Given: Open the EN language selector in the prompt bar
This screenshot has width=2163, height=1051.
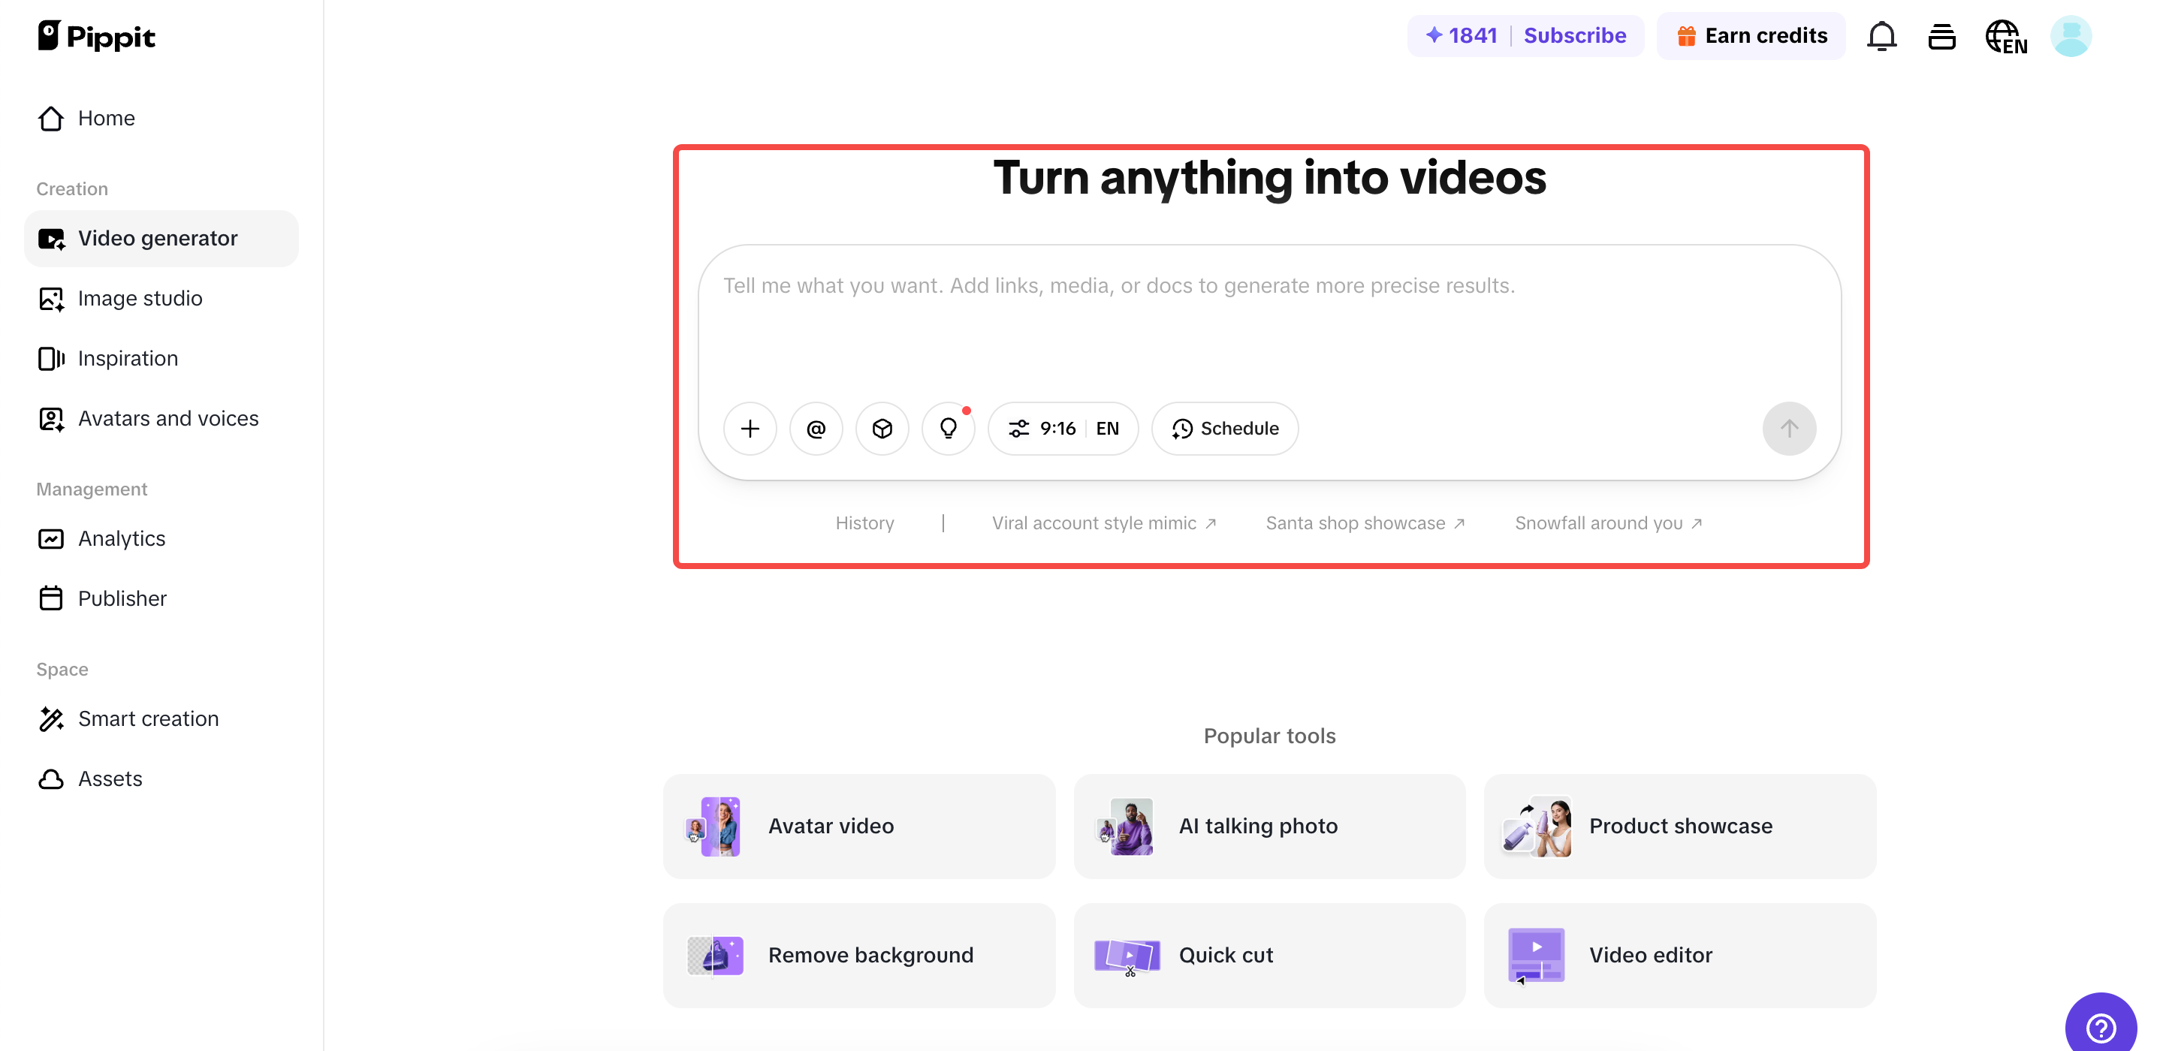Looking at the screenshot, I should 1108,428.
